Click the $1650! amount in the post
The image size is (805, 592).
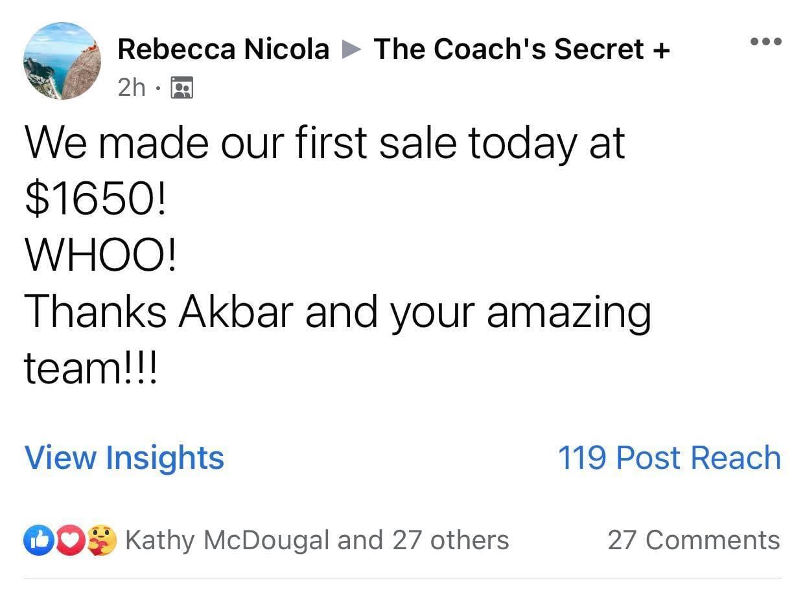(x=95, y=201)
